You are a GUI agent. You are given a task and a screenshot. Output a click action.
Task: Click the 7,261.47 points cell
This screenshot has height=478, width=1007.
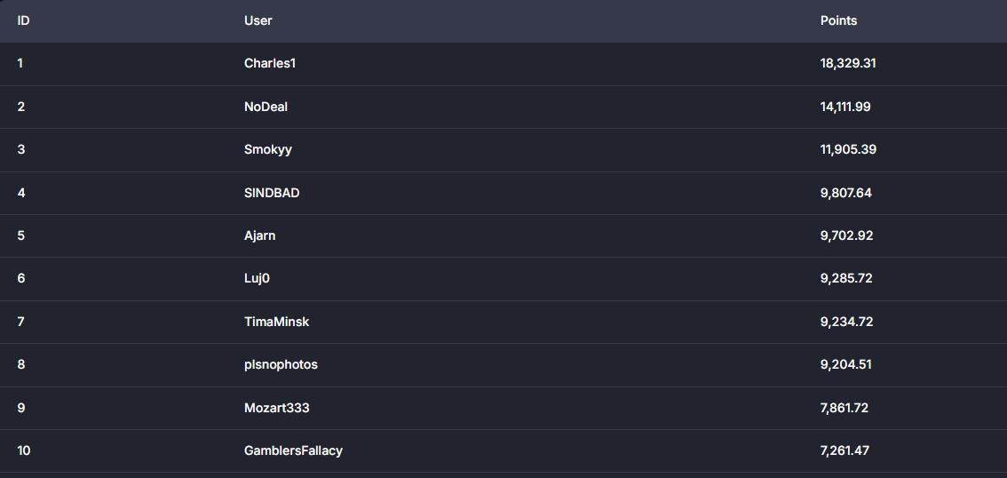tap(844, 451)
